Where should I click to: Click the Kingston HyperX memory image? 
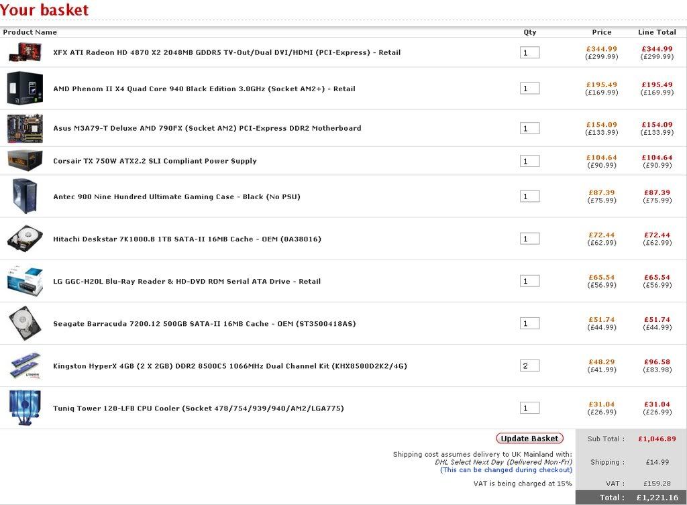click(25, 366)
